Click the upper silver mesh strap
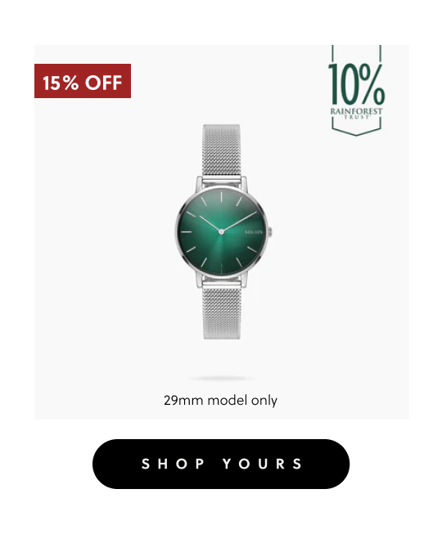The image size is (442, 534). pyautogui.click(x=222, y=150)
